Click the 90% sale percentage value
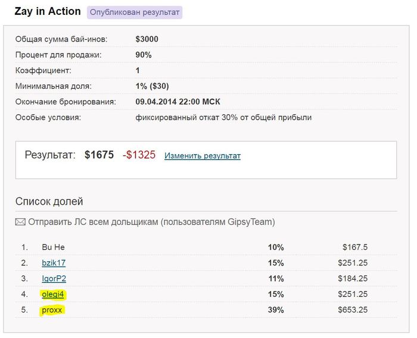The width and height of the screenshot is (417, 338). pos(144,55)
